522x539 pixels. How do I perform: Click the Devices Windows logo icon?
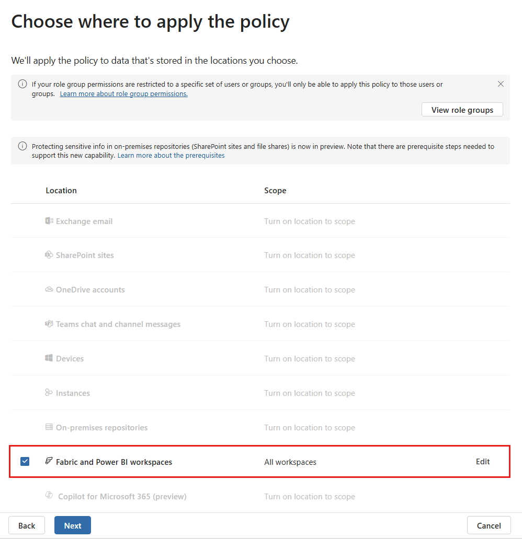pos(49,358)
